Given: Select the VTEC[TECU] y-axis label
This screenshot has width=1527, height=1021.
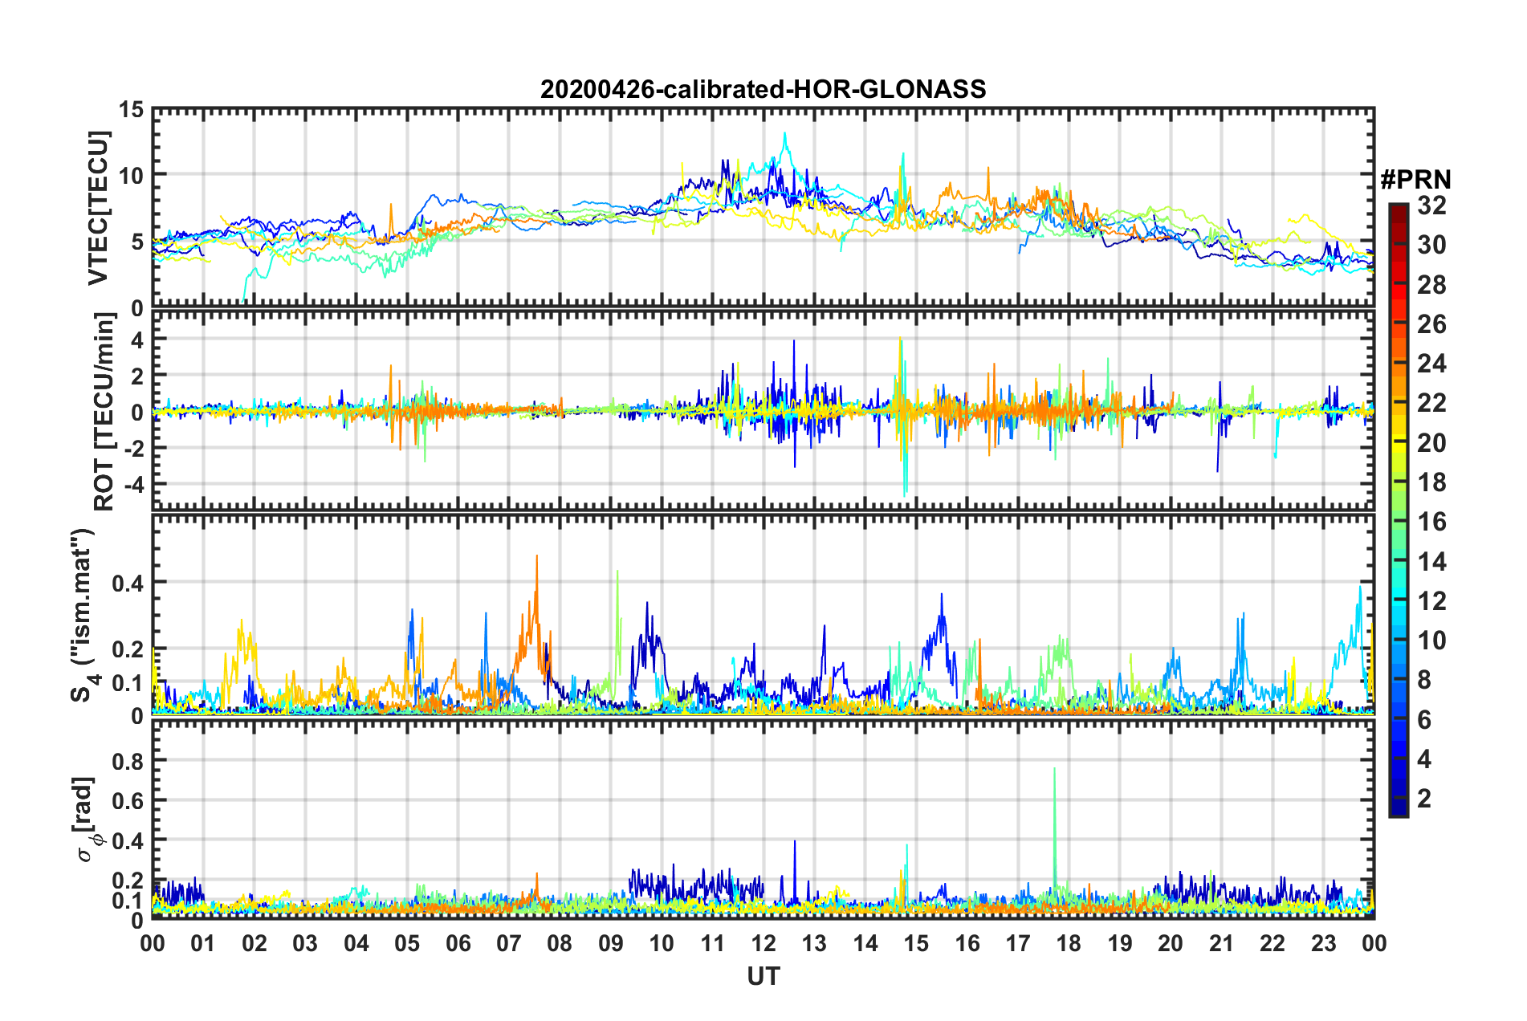Looking at the screenshot, I should 99,208.
